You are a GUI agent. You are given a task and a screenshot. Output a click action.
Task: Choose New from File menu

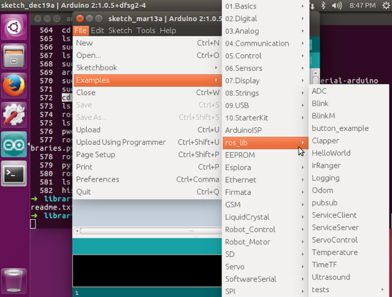coord(147,43)
